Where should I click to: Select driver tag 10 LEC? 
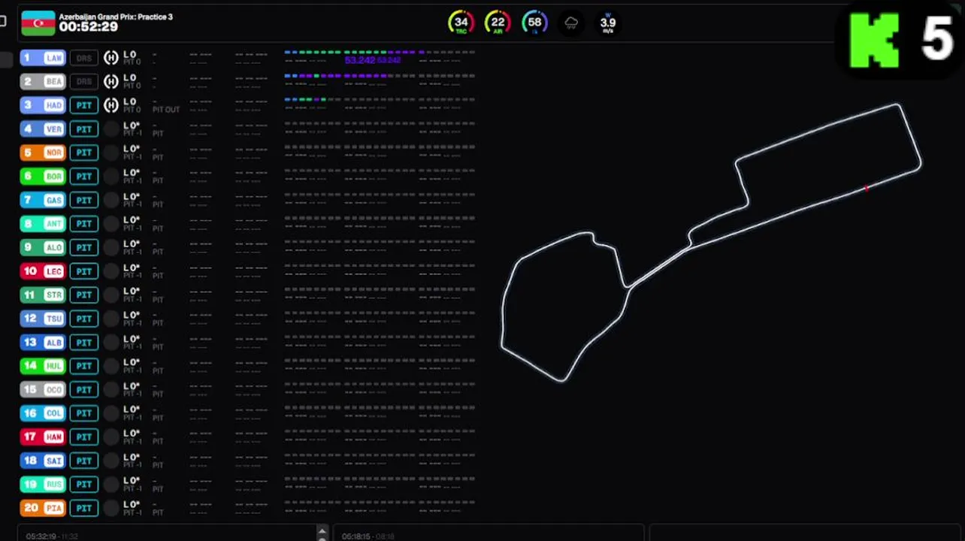click(x=43, y=271)
